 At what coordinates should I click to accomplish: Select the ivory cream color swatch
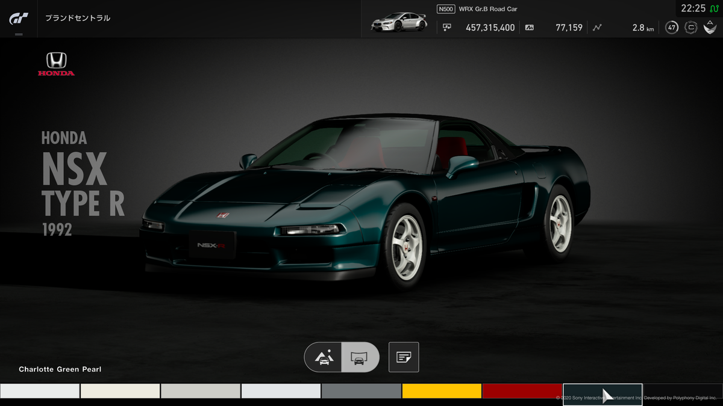pyautogui.click(x=120, y=391)
